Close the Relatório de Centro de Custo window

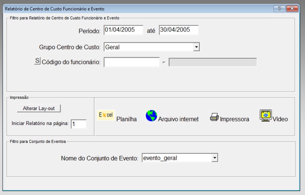pyautogui.click(x=292, y=9)
